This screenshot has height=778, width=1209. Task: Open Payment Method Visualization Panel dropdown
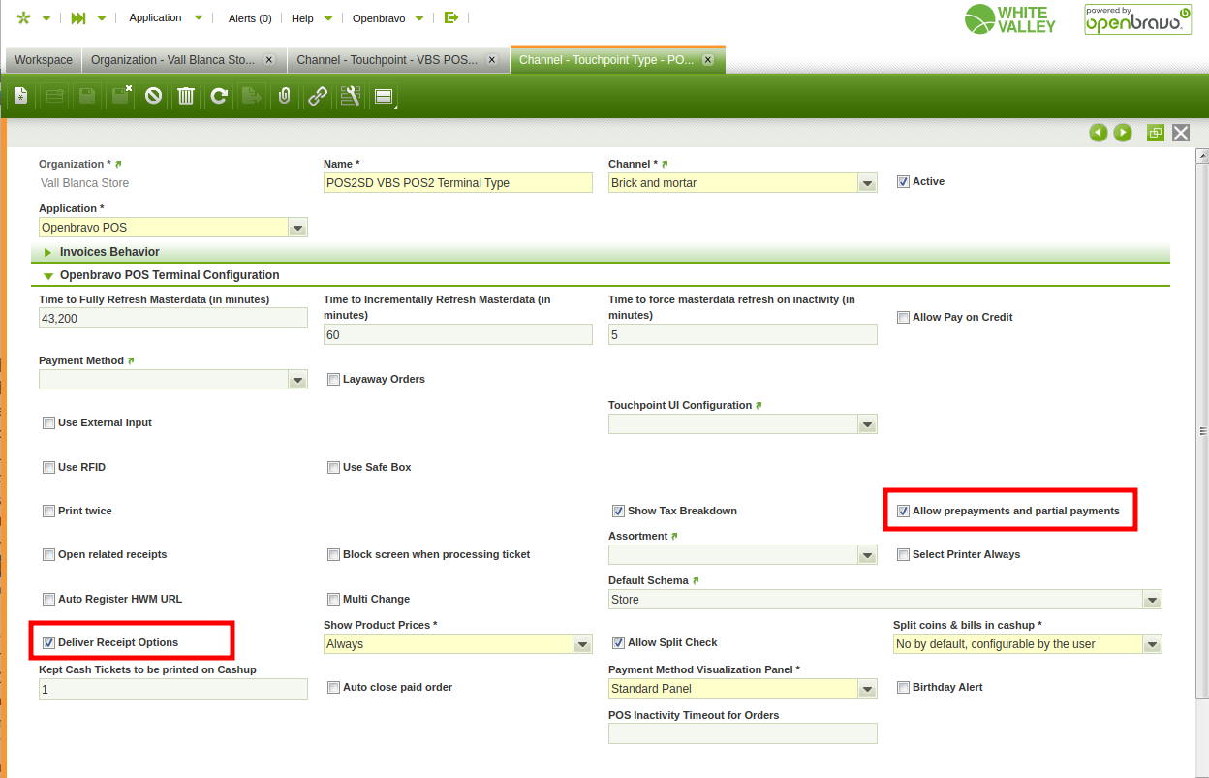tap(868, 689)
